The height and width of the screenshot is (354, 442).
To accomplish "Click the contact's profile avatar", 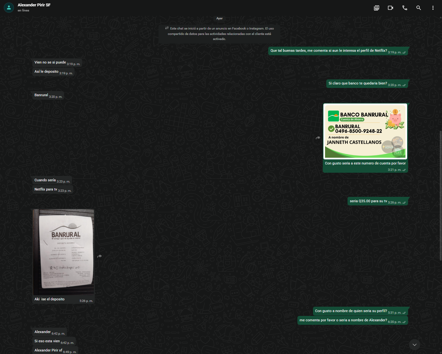I will 9,8.
